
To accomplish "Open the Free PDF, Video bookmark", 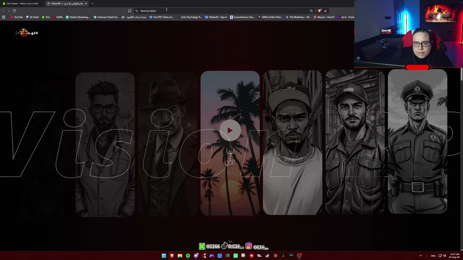I will [162, 17].
